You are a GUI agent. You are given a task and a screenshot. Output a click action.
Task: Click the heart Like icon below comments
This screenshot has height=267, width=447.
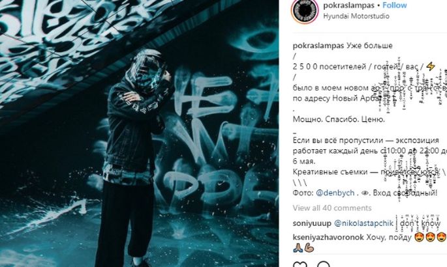pyautogui.click(x=300, y=264)
